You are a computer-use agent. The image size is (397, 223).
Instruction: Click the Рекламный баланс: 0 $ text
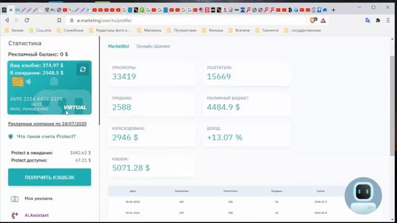coord(38,54)
